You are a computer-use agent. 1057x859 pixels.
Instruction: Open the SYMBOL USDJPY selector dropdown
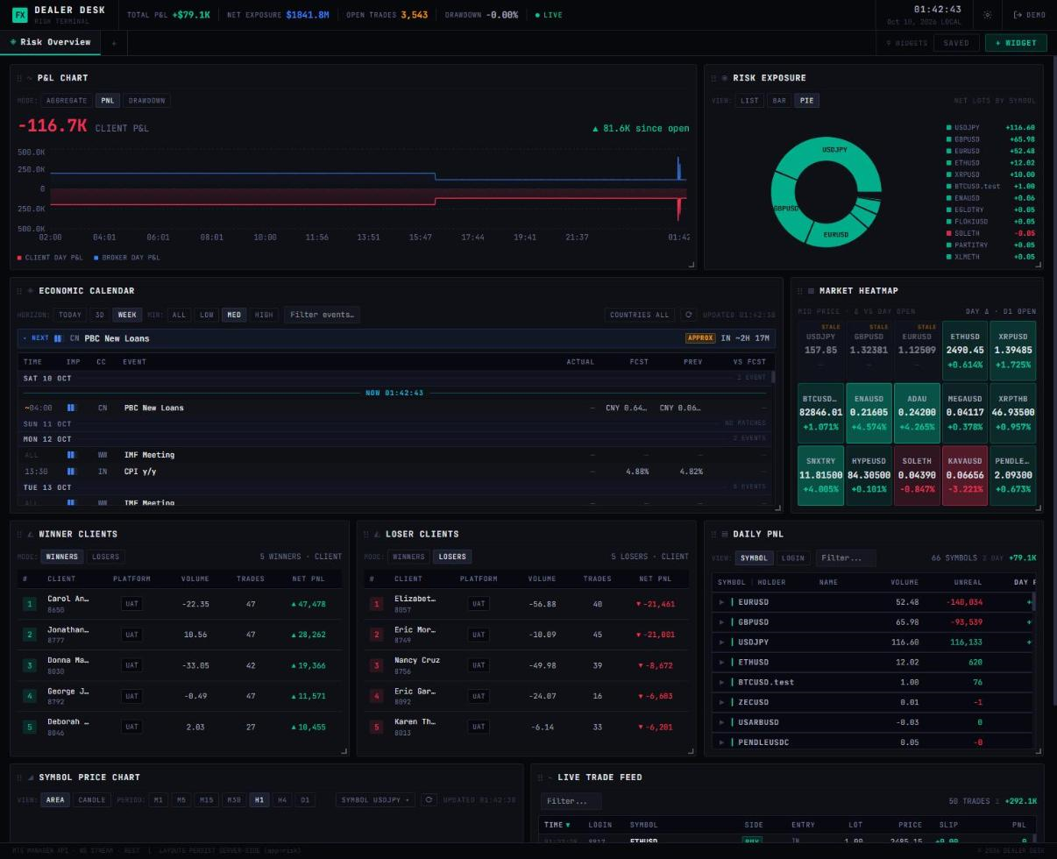(x=376, y=799)
